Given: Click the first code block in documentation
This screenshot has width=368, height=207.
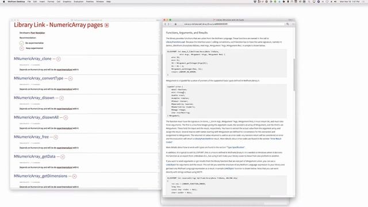Looking at the screenshot, I should pos(226,63).
